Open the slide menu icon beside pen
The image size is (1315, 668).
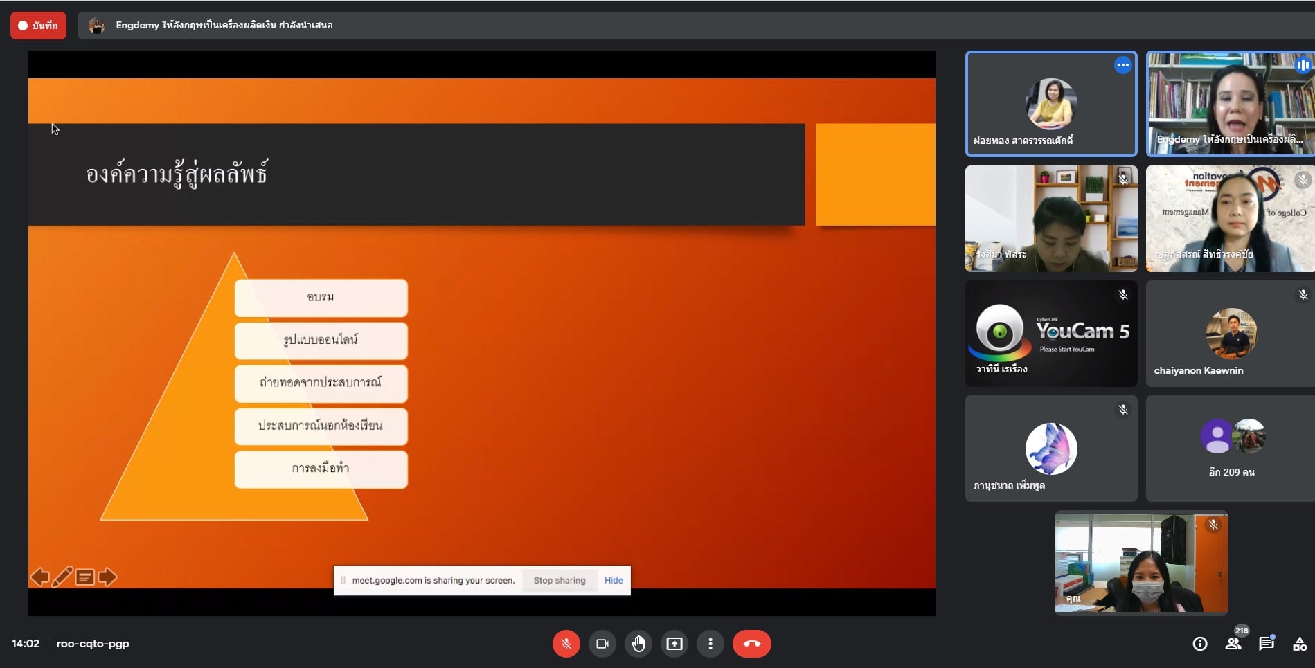(85, 577)
